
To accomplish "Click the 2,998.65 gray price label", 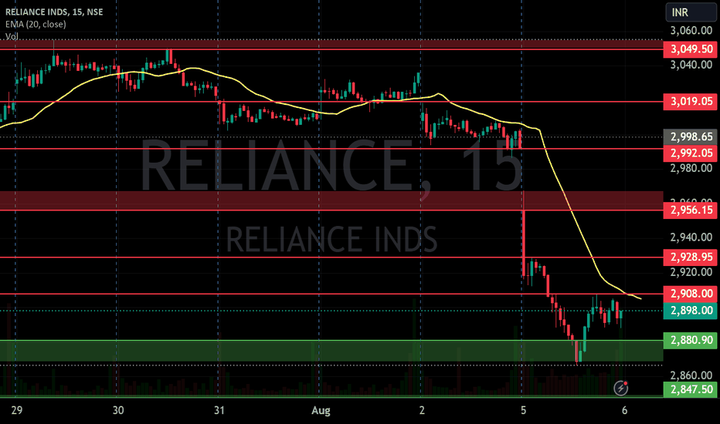I will [x=691, y=136].
